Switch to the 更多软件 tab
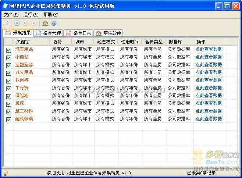The width and height of the screenshot is (242, 178). pos(108,33)
